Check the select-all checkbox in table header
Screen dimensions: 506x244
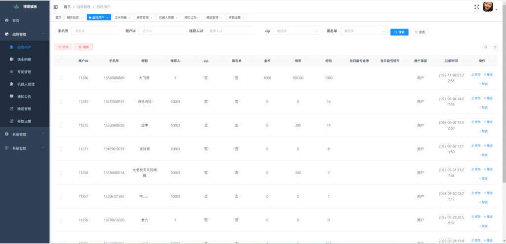[x=61, y=61]
